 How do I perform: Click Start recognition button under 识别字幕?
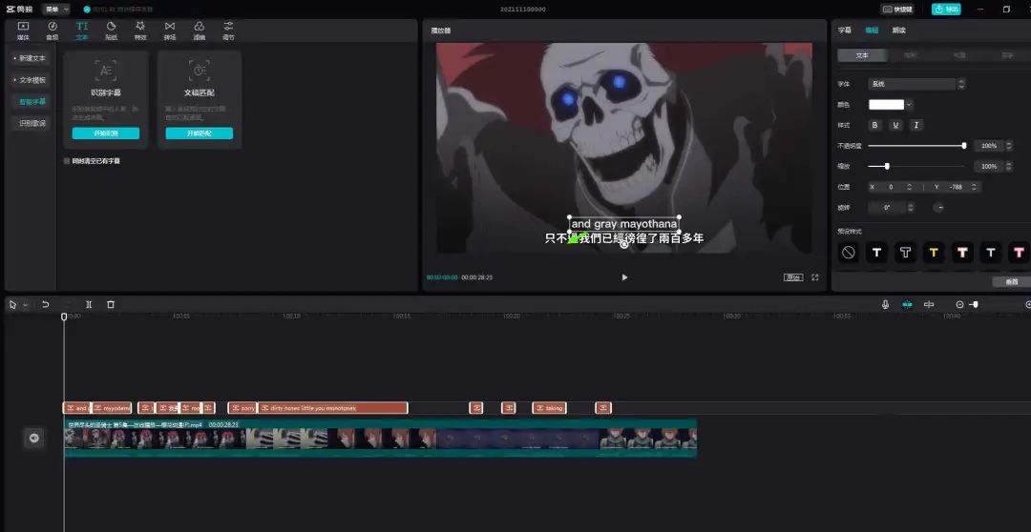tap(106, 133)
